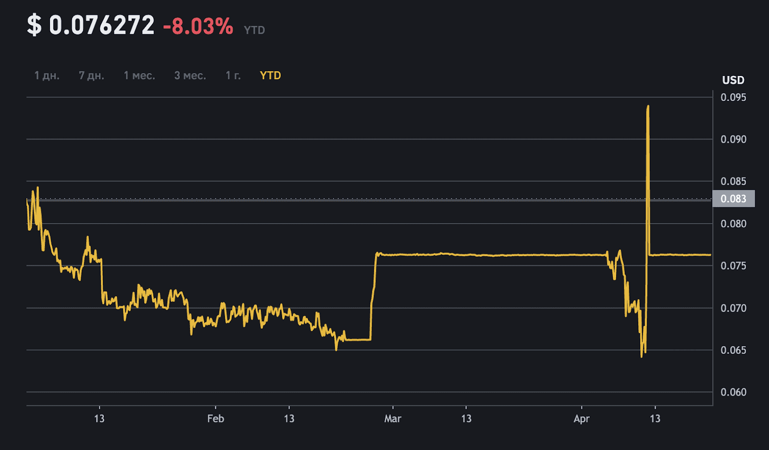The width and height of the screenshot is (769, 450).
Task: Click the 0.085 axis value
Action: click(733, 181)
